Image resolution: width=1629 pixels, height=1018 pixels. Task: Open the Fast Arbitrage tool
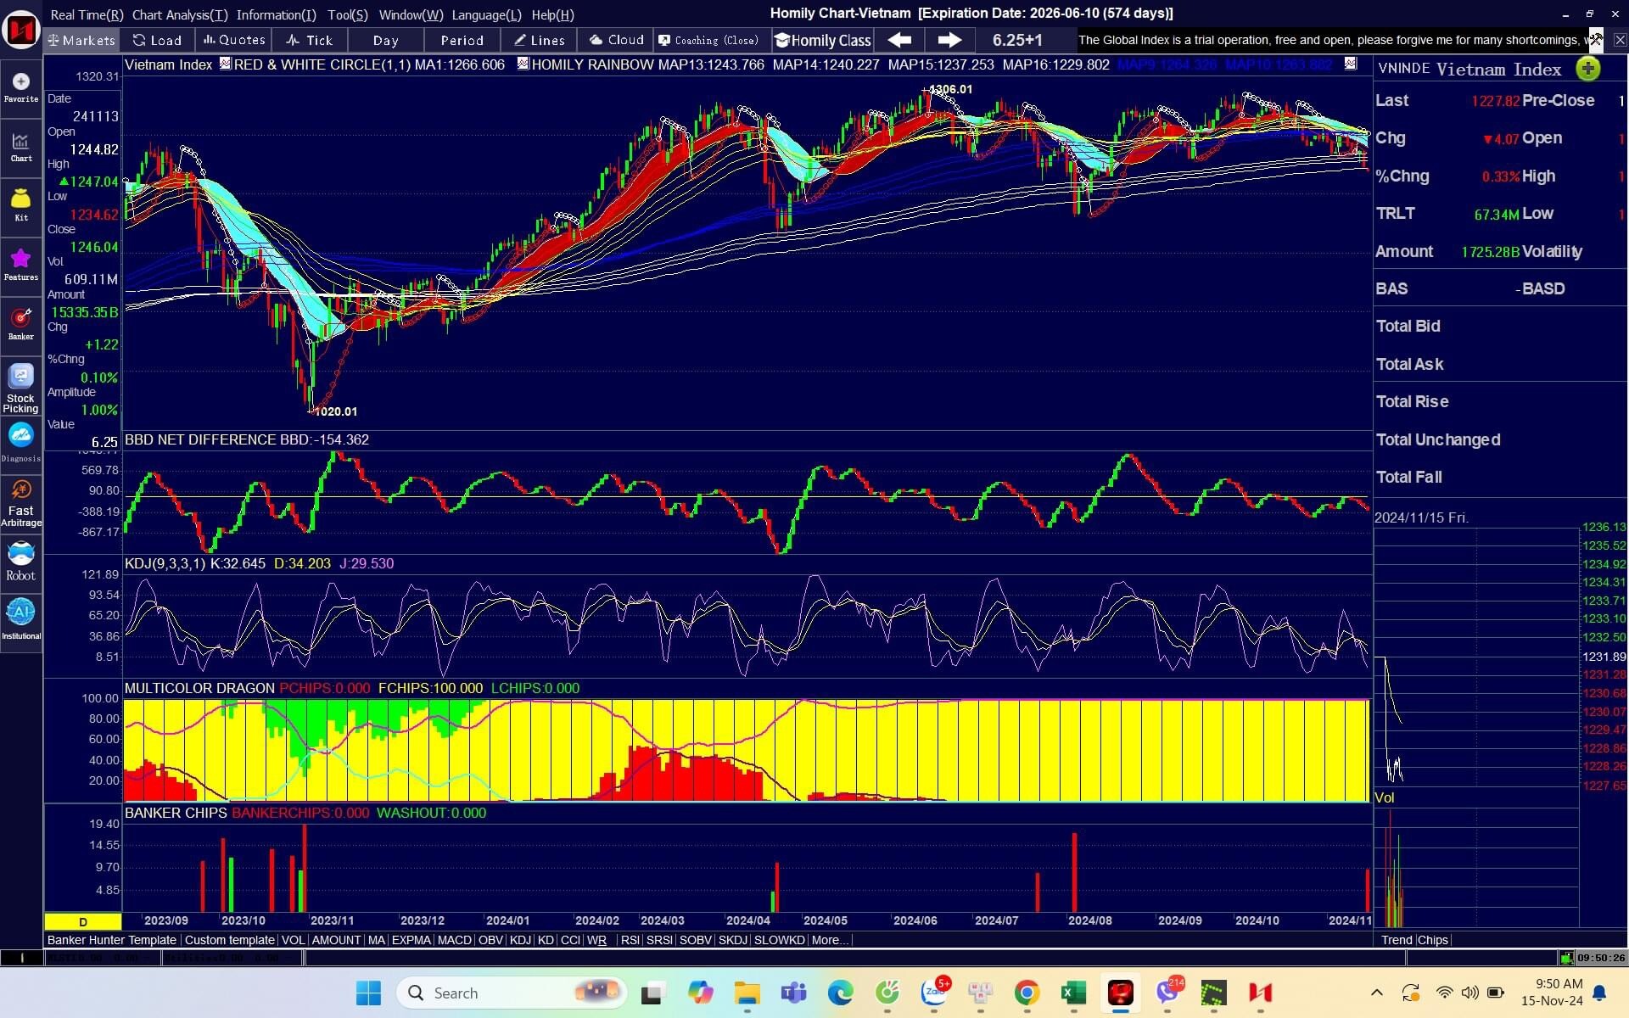click(21, 503)
